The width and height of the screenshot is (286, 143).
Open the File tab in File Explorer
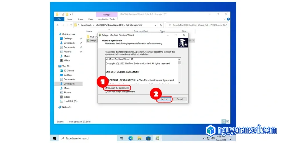pos(59,19)
